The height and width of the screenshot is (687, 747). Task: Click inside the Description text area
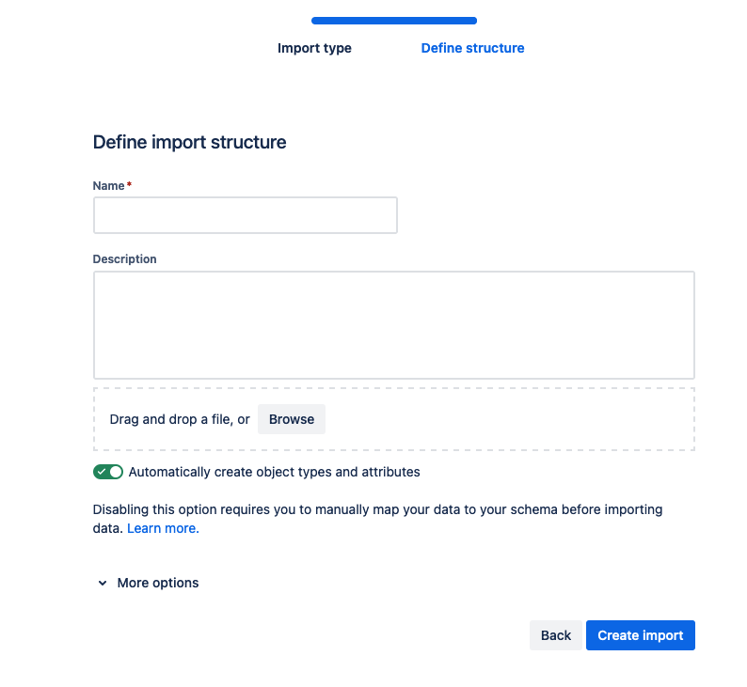click(x=394, y=325)
